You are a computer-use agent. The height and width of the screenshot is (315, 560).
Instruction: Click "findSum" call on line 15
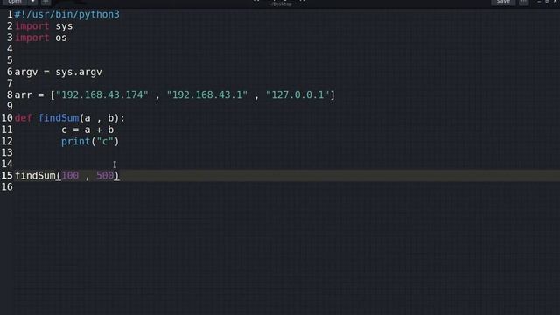[x=35, y=175]
